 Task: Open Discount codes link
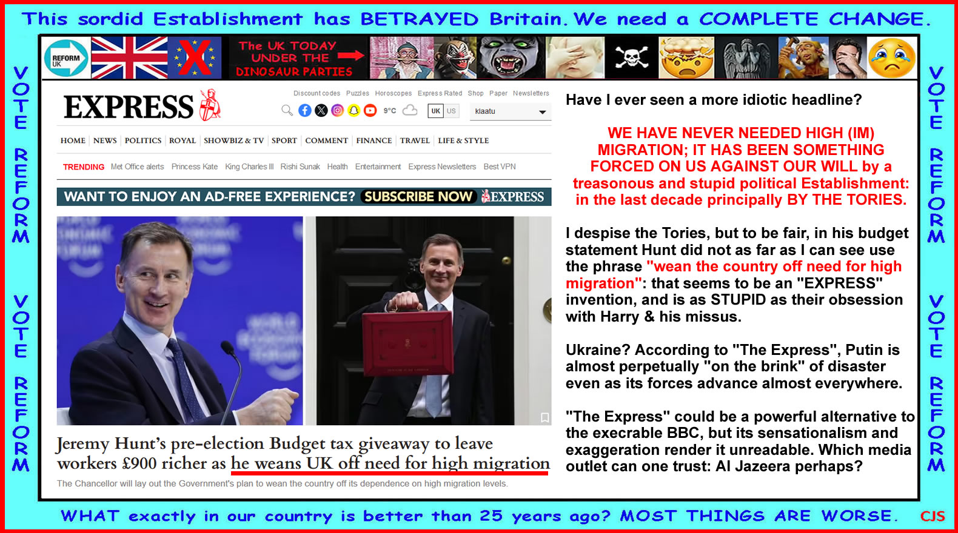[317, 93]
